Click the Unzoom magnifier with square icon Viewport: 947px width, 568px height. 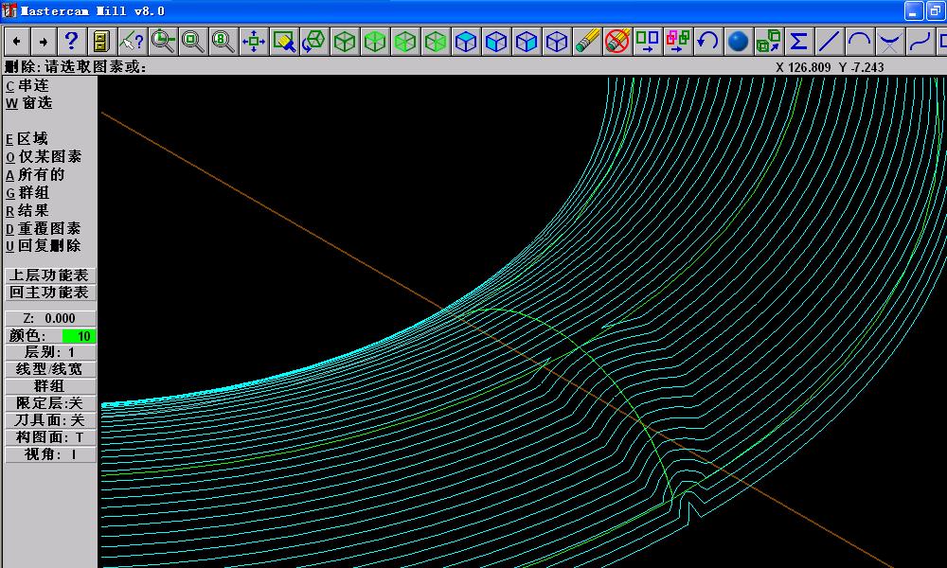[x=192, y=41]
